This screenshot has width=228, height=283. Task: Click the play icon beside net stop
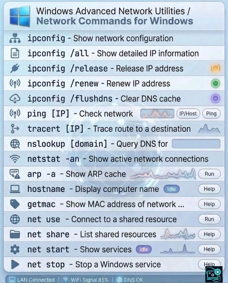click(x=15, y=264)
